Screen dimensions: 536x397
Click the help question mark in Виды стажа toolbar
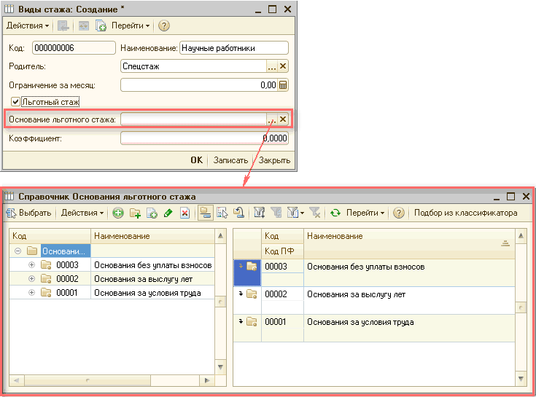[163, 25]
